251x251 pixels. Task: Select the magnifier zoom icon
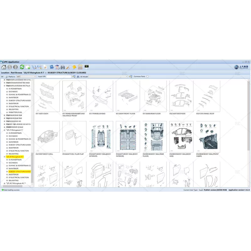click(x=39, y=67)
